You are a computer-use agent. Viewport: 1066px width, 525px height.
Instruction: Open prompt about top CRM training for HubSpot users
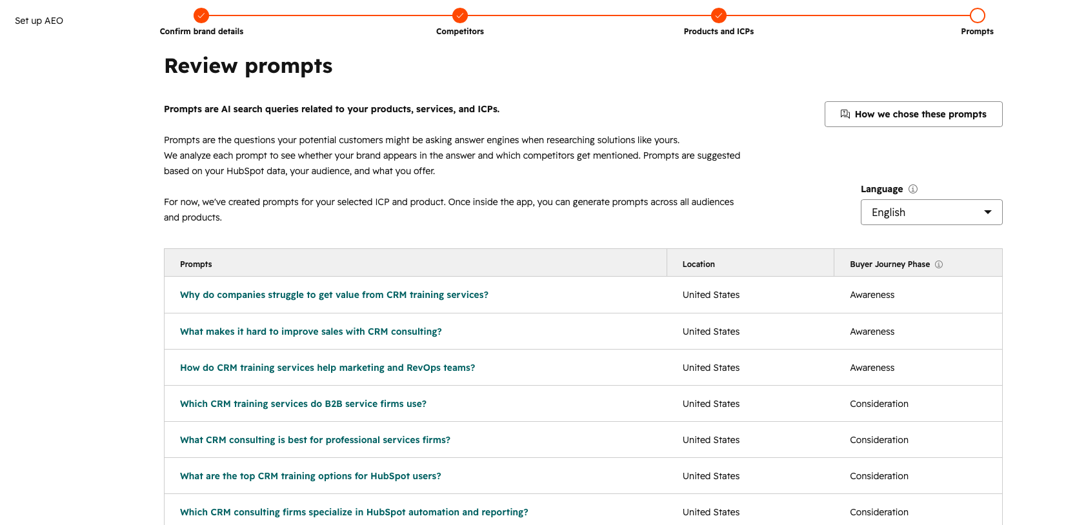[x=310, y=476]
